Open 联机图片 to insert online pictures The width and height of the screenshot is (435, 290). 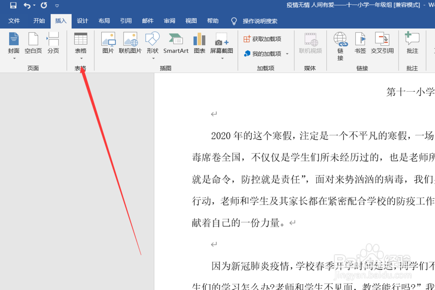[x=130, y=43]
